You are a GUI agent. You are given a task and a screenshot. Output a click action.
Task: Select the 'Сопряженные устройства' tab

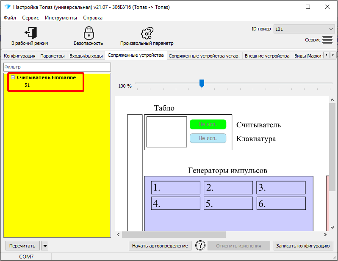click(x=136, y=55)
